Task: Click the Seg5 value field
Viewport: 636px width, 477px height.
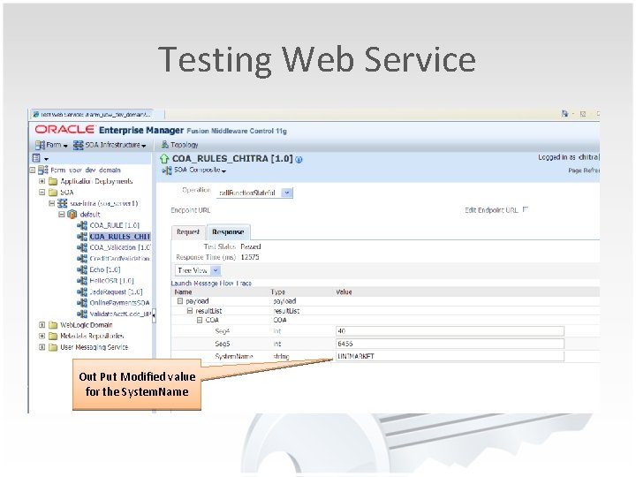Action: (450, 344)
